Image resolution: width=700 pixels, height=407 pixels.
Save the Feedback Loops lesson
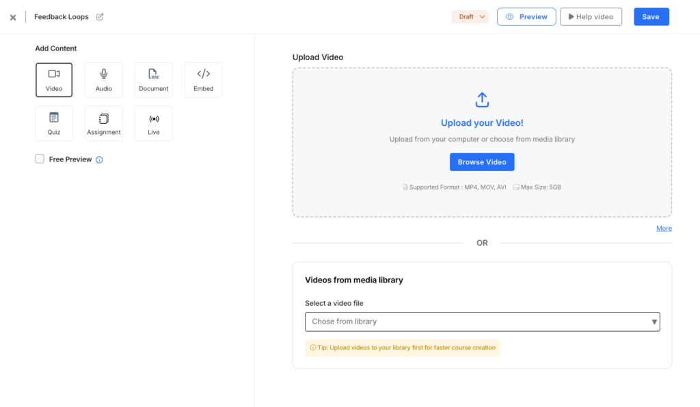click(x=651, y=16)
